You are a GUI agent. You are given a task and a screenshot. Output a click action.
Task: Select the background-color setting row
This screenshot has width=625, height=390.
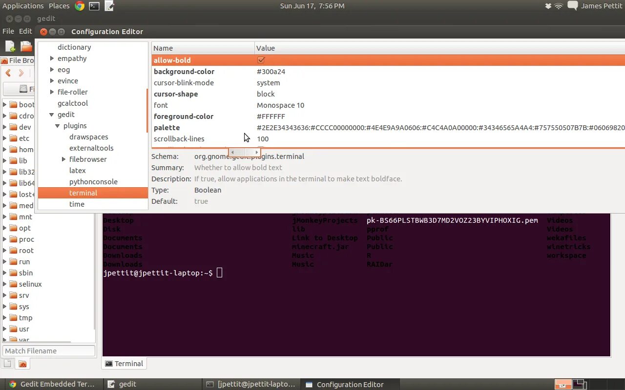point(388,72)
